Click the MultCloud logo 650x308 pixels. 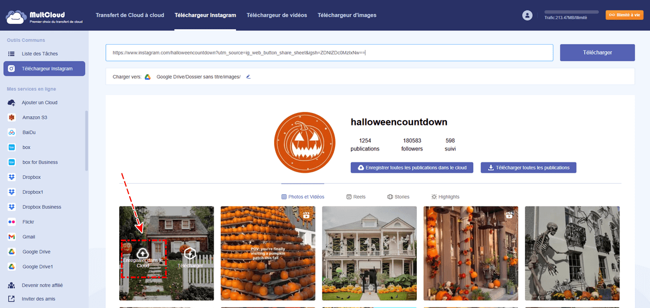pos(44,16)
